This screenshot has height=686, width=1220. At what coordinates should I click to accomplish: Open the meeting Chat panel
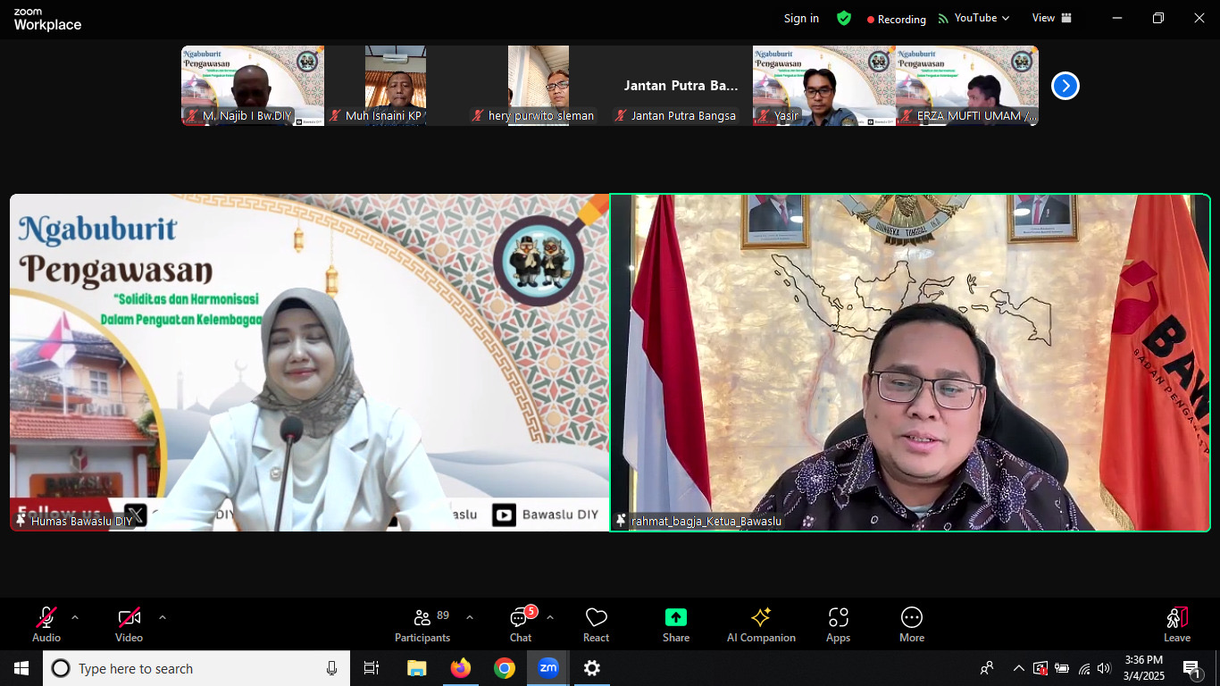tap(520, 623)
